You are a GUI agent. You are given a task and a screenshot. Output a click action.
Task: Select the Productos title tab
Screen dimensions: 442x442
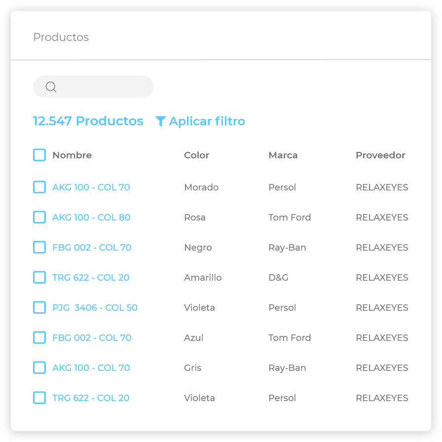61,37
